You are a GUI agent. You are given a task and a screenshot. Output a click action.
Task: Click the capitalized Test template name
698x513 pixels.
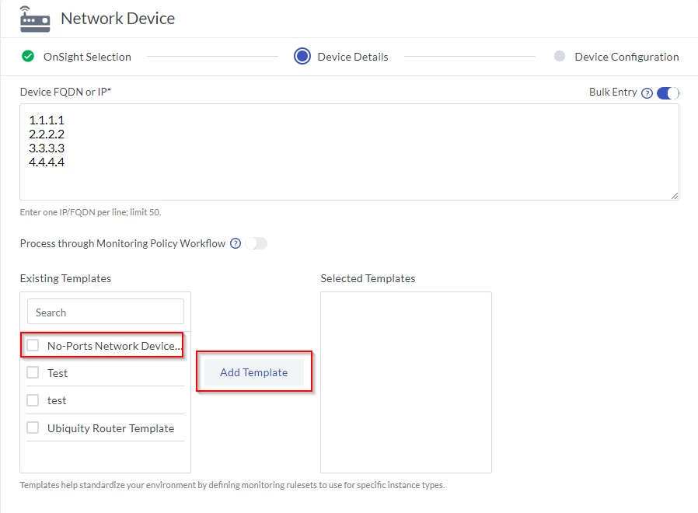[x=58, y=373]
